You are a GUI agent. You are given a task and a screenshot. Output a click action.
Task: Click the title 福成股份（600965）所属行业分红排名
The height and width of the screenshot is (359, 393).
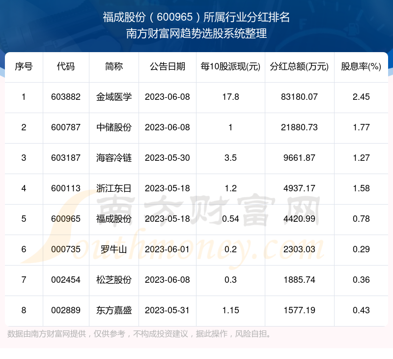[x=196, y=18]
